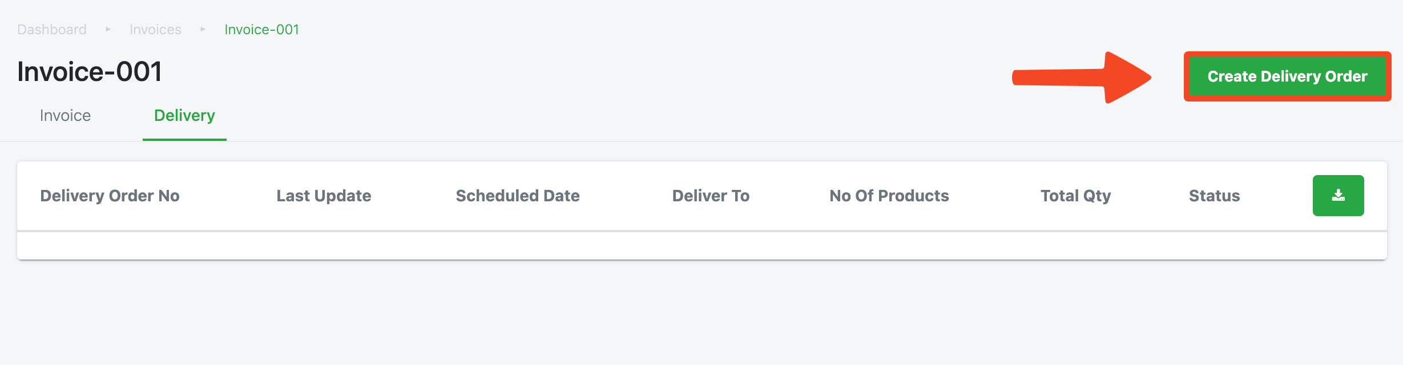Go to the Invoices breadcrumb link
The height and width of the screenshot is (365, 1403).
(155, 30)
